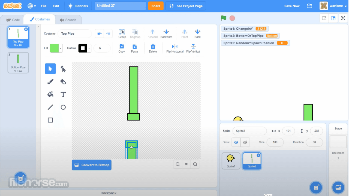Flip the selection horizontally
Screen dimensions: 349x196
[x=175, y=48]
